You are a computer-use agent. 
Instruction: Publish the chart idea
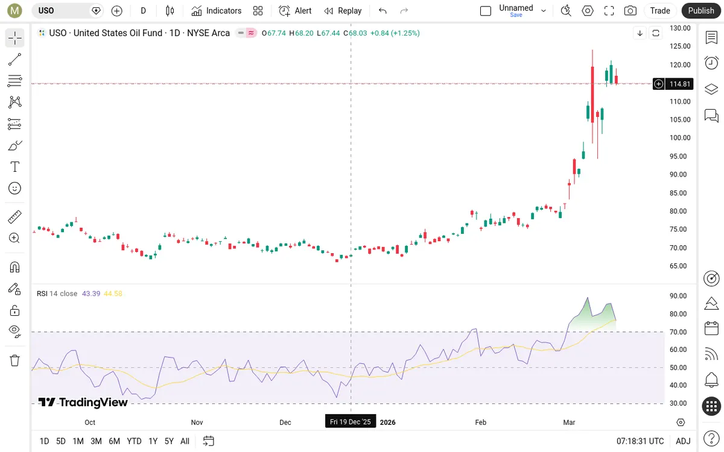coord(701,11)
